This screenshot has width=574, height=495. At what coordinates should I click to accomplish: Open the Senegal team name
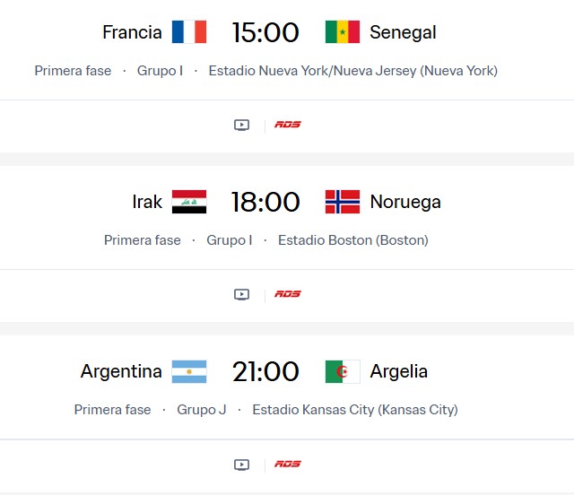tap(403, 32)
